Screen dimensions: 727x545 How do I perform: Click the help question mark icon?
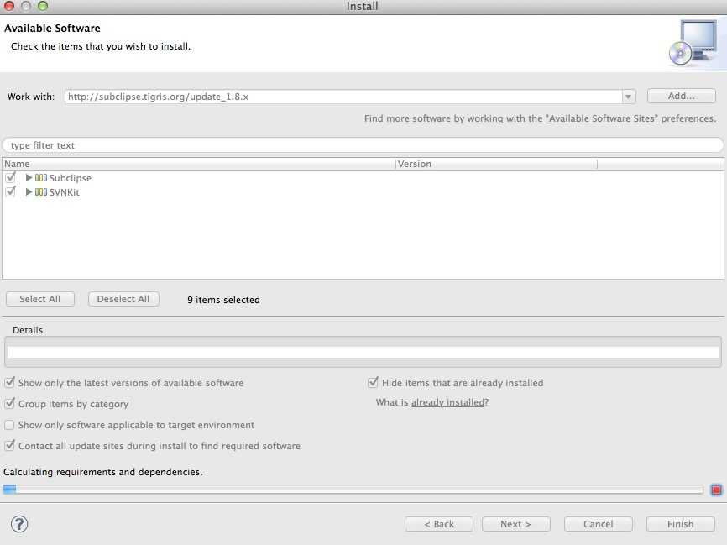coord(19,524)
